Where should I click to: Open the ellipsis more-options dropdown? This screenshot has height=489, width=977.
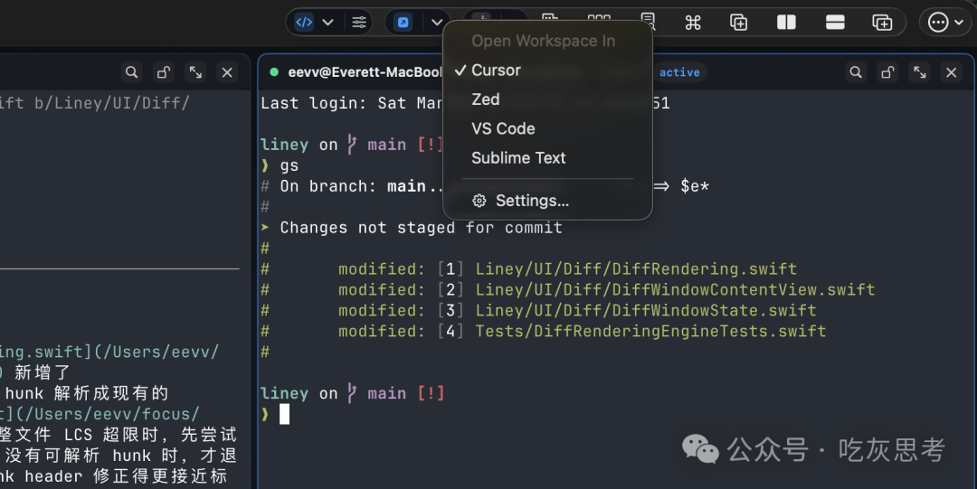click(945, 23)
